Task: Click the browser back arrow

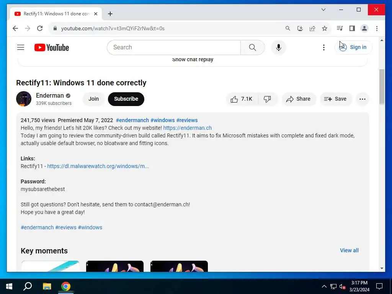Action: click(15, 28)
